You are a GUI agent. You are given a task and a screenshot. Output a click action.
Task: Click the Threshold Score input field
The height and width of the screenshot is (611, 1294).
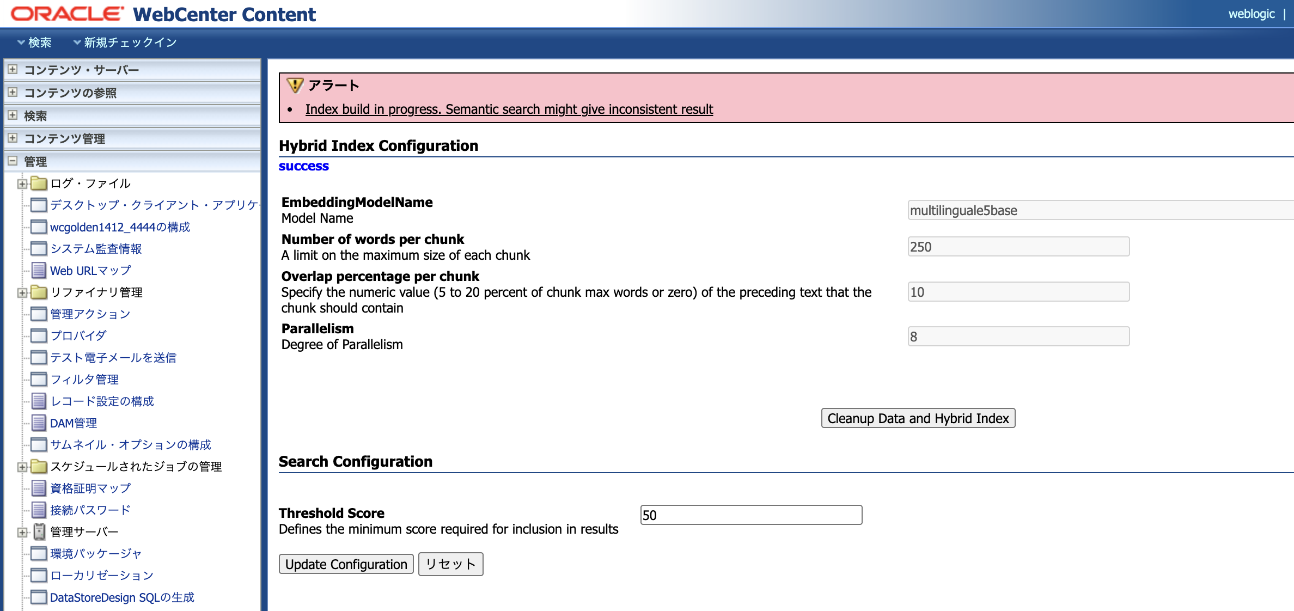point(751,515)
